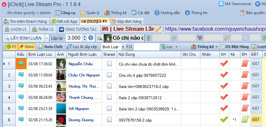Click the magnifier search icon beside avatar
This screenshot has width=266, height=127.
(x=99, y=38)
